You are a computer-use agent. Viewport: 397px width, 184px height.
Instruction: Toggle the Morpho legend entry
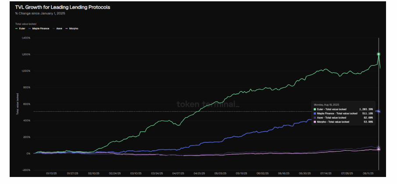[x=72, y=28]
